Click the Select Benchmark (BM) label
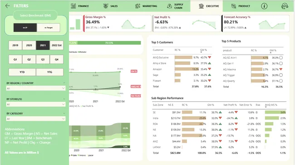 coord(35,15)
